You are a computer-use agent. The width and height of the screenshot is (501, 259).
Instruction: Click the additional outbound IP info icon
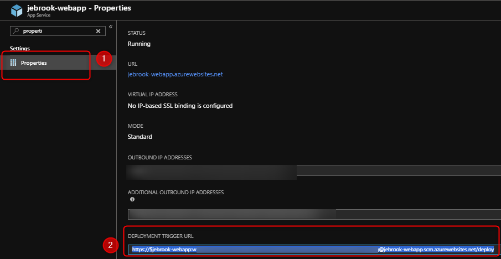click(x=132, y=199)
